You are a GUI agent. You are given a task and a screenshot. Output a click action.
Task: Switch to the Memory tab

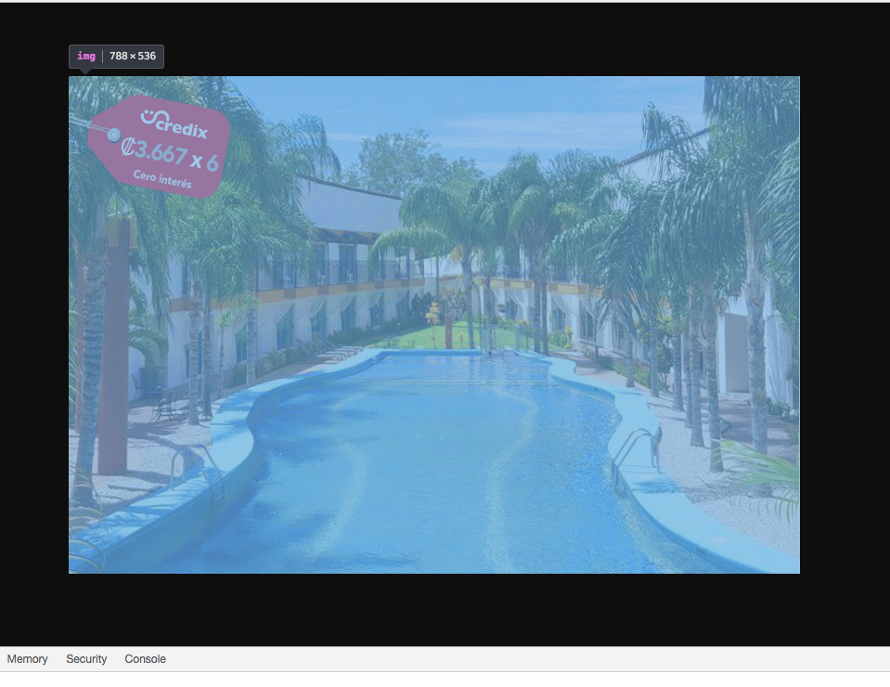click(27, 659)
